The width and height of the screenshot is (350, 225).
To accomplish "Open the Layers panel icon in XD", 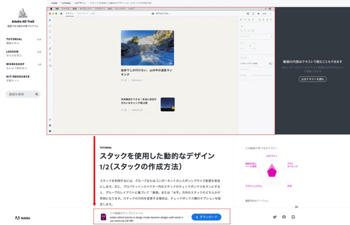I will [50, 125].
